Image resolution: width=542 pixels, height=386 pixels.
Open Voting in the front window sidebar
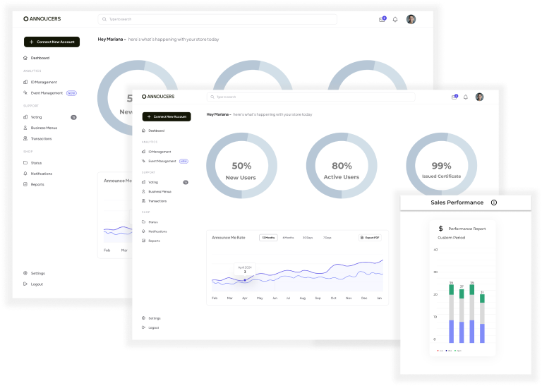(x=153, y=182)
